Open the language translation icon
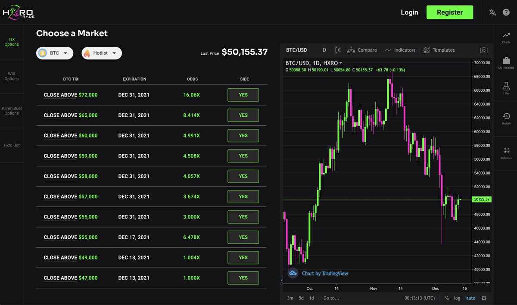This screenshot has width=517, height=305. [x=492, y=12]
